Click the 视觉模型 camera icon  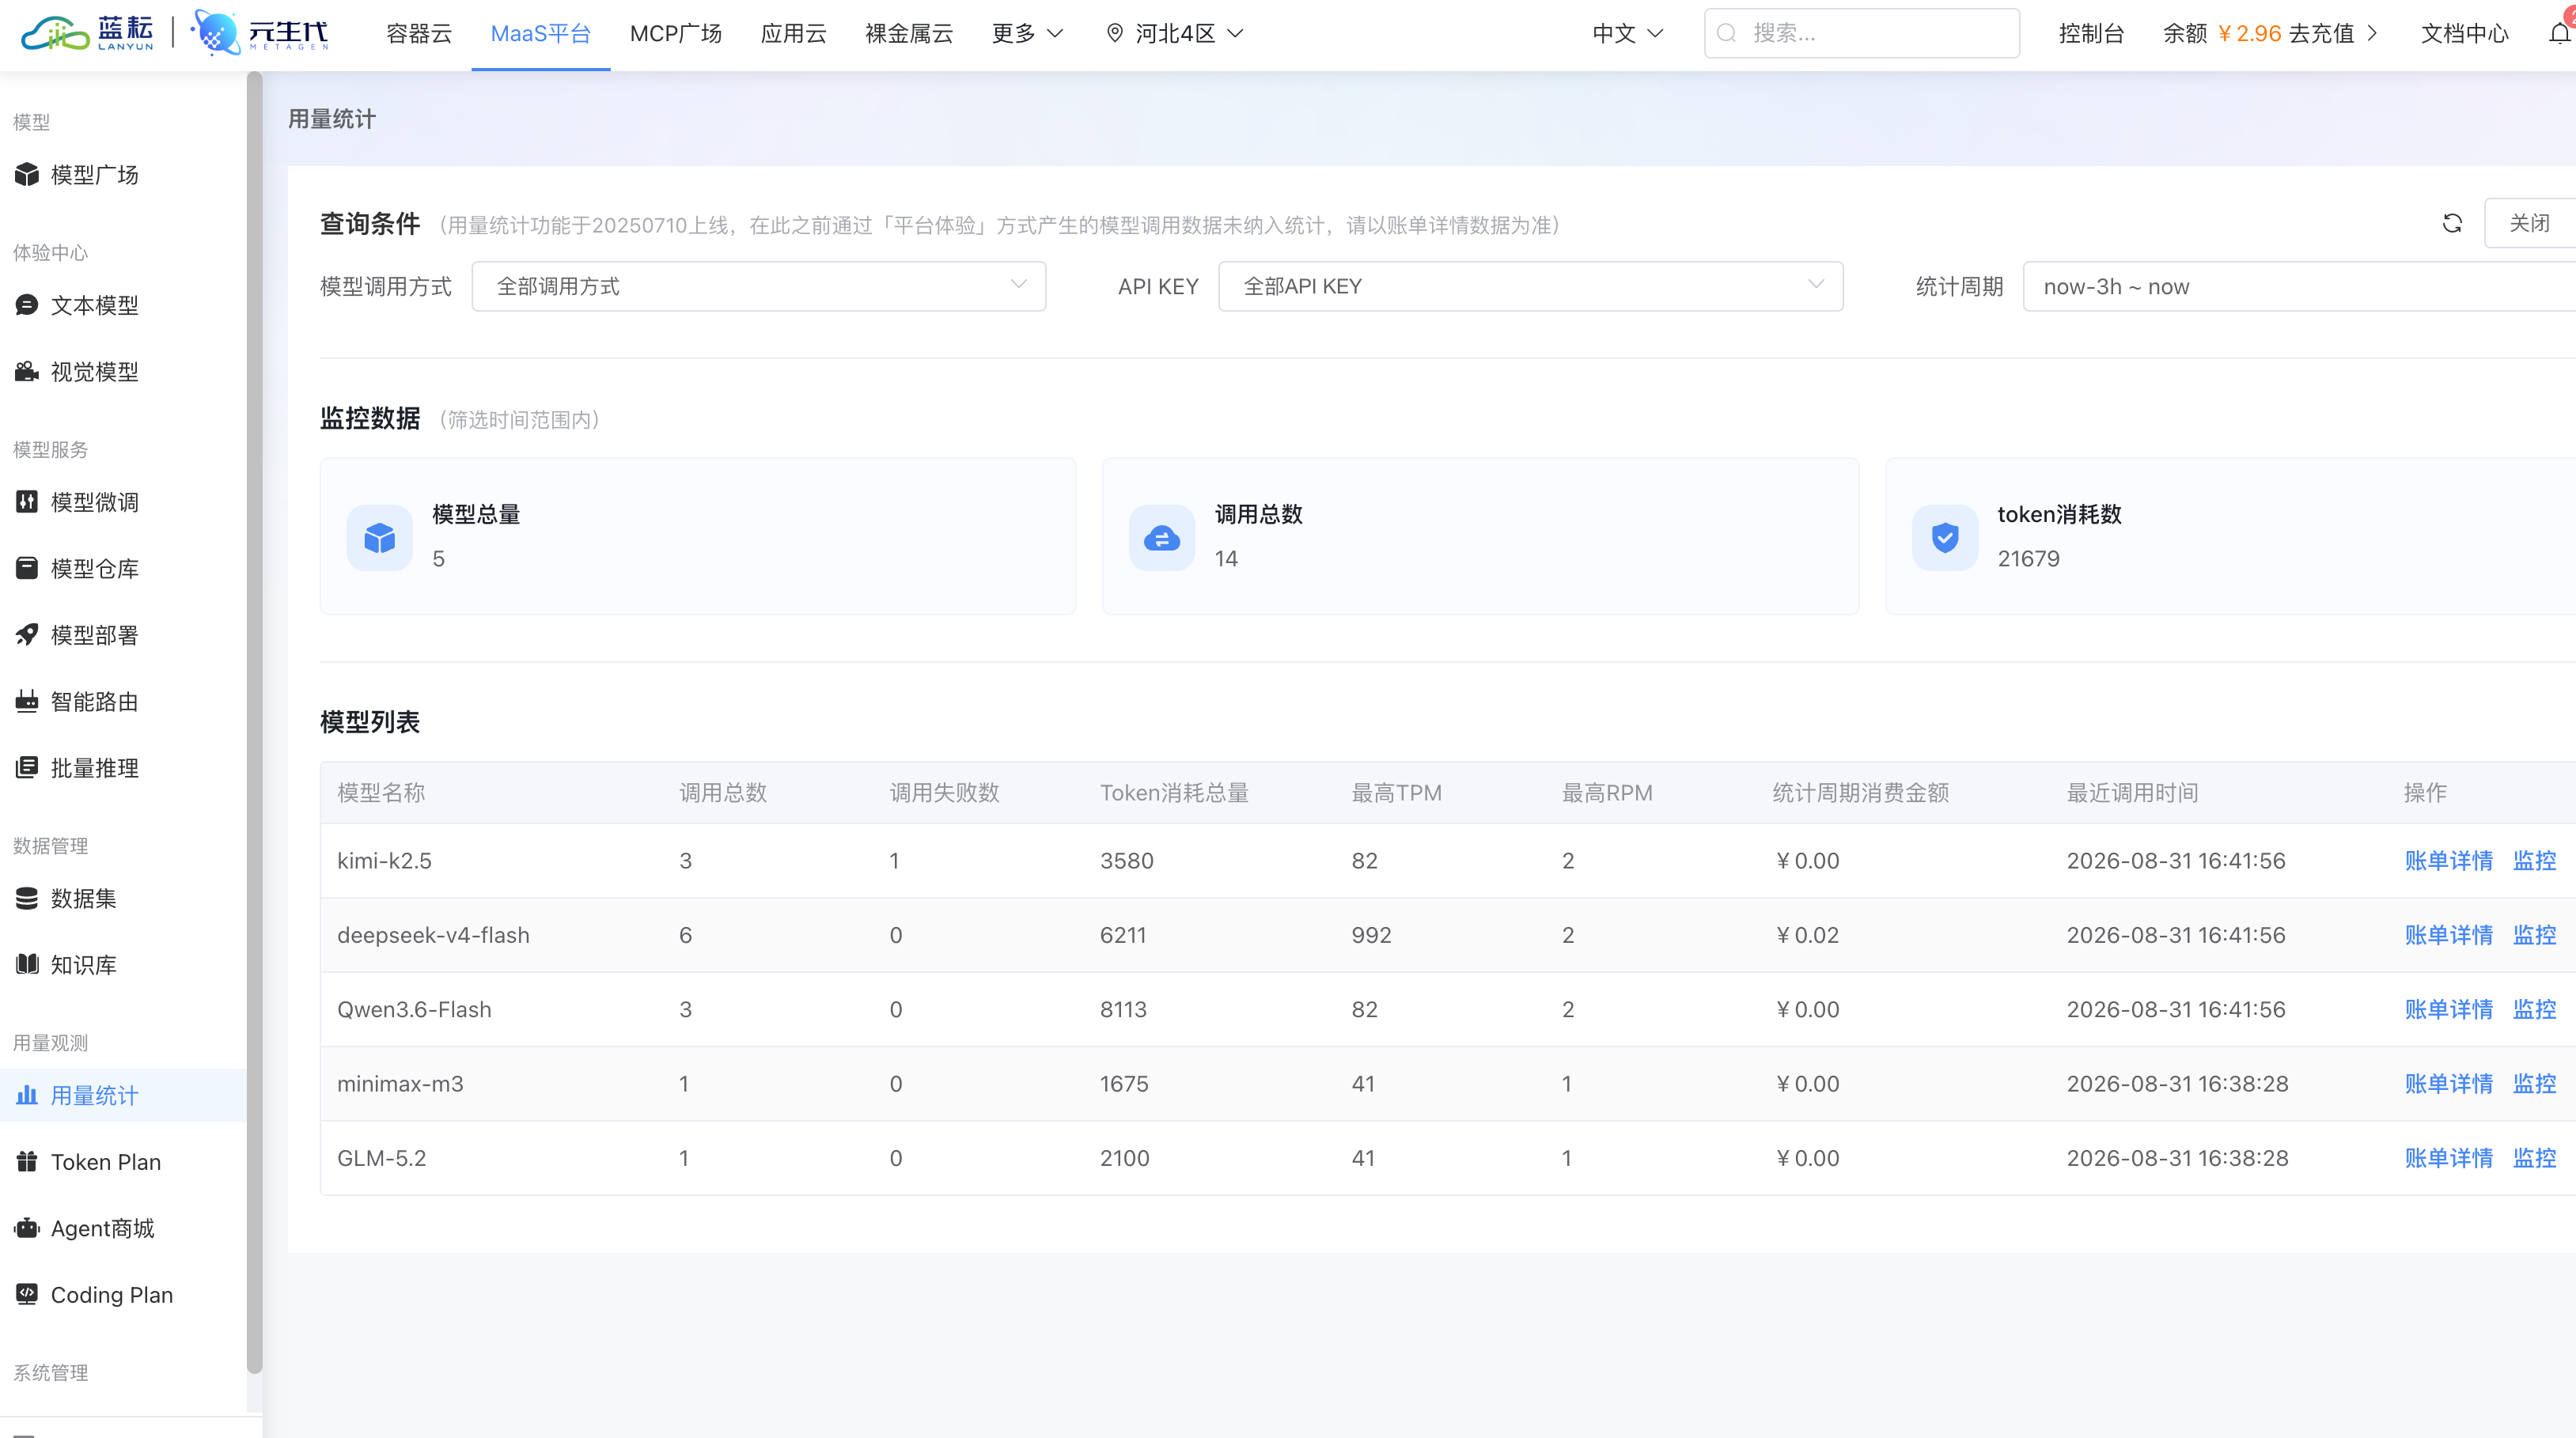(27, 372)
